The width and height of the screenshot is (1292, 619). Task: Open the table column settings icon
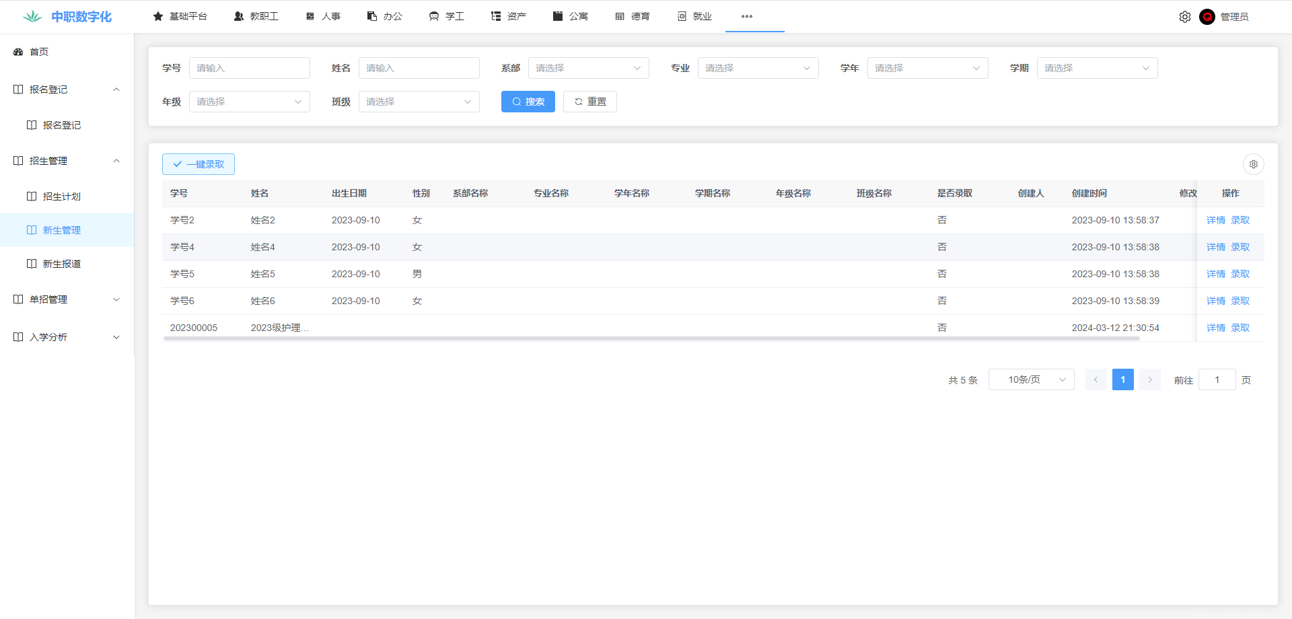(1253, 164)
